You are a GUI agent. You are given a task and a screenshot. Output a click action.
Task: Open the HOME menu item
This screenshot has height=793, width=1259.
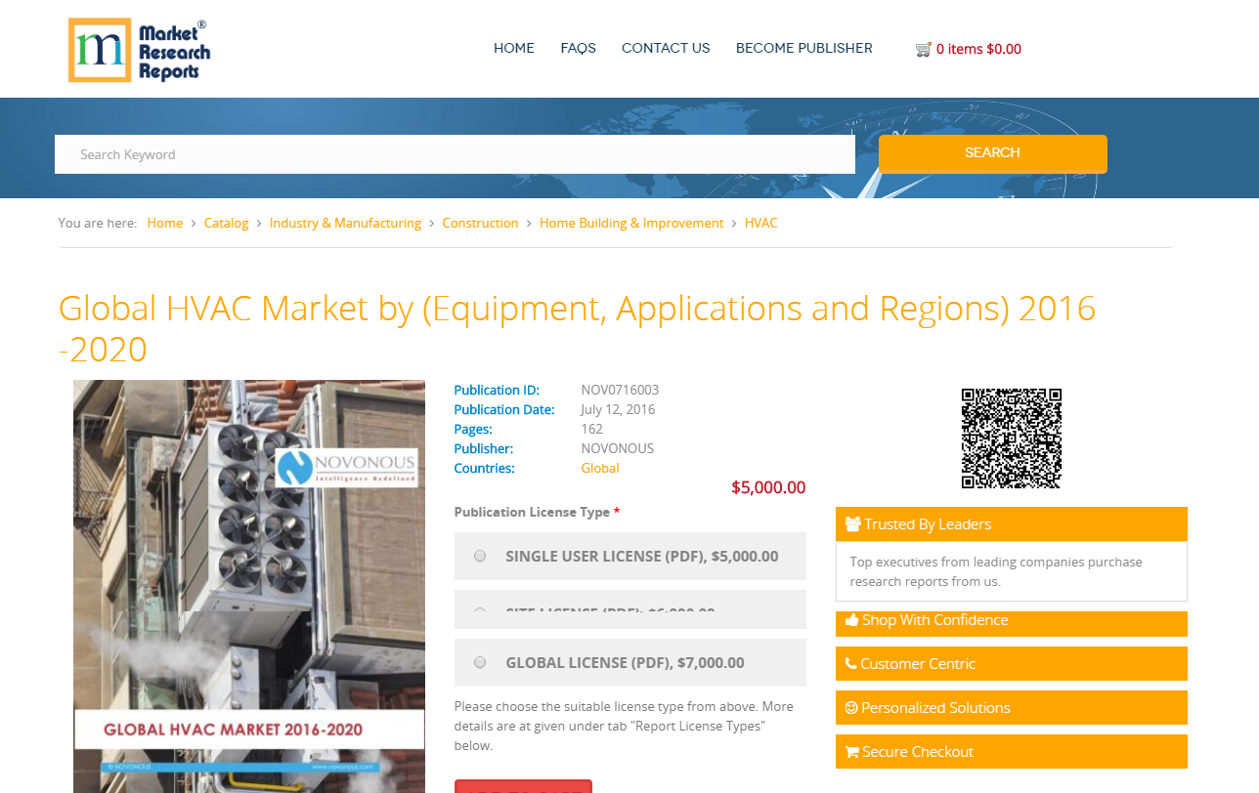click(513, 48)
